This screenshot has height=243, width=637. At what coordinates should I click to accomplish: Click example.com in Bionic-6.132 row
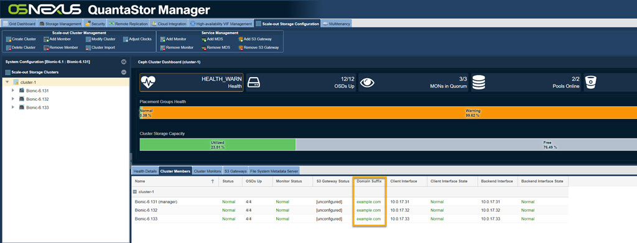368,210
